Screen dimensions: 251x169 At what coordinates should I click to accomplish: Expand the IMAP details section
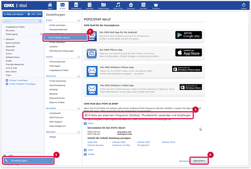[85, 150]
